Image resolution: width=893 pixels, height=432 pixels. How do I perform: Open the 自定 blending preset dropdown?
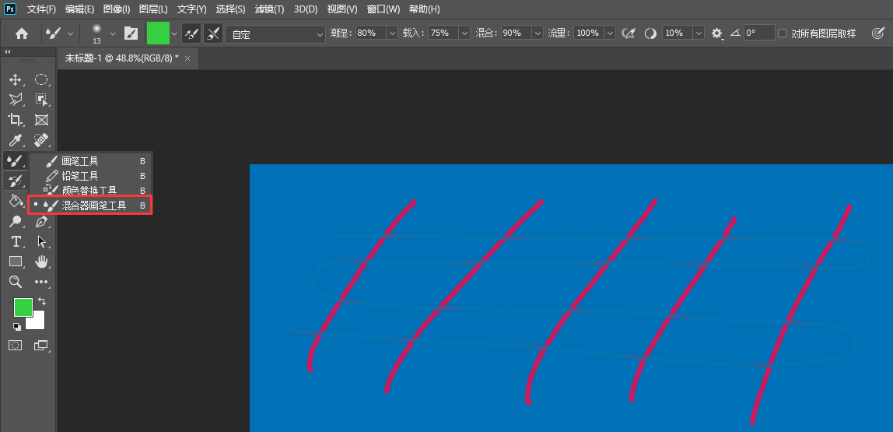[275, 34]
